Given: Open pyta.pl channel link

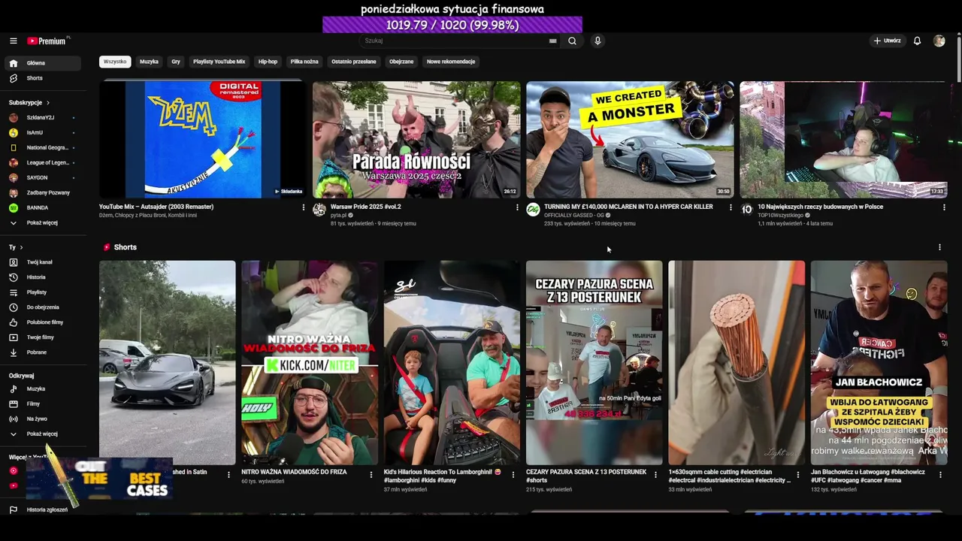Looking at the screenshot, I should pos(338,215).
